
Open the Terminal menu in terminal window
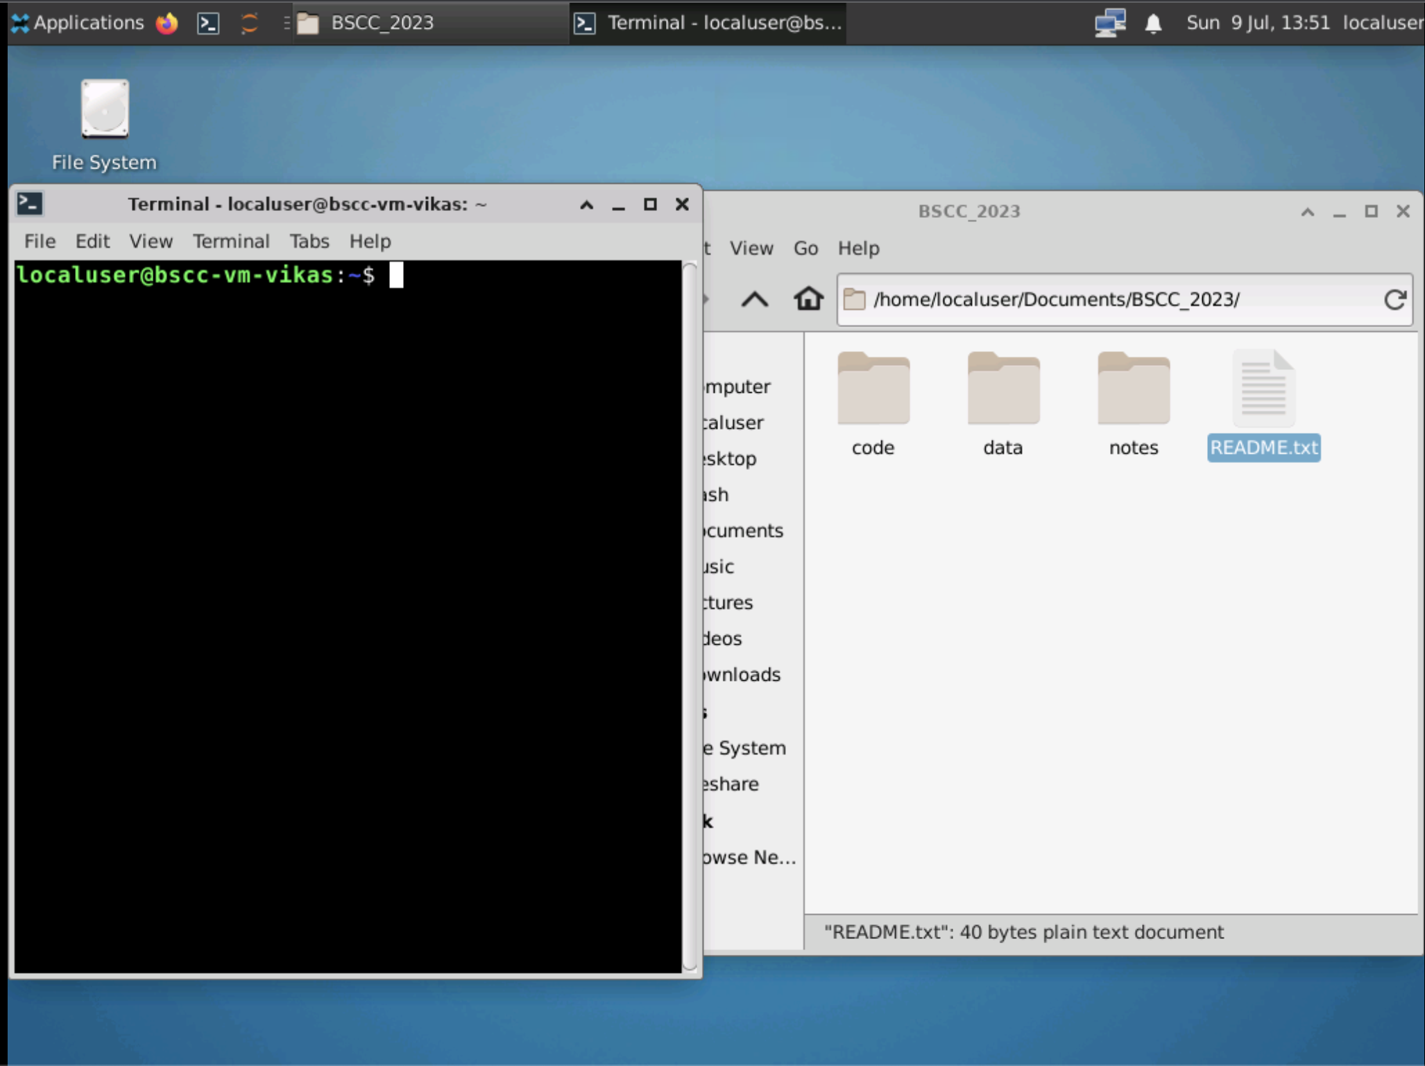pyautogui.click(x=231, y=241)
